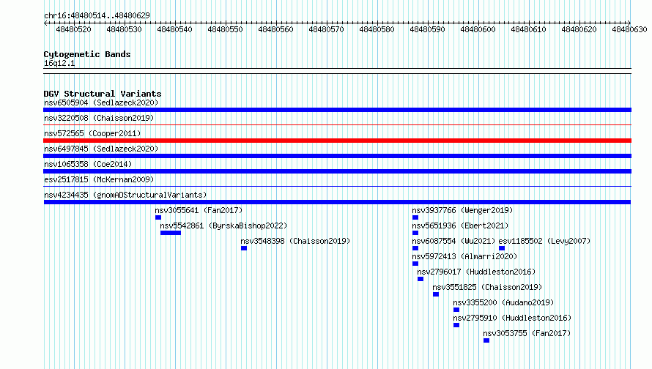
Task: Click ruler position 48480600
Action: point(478,29)
